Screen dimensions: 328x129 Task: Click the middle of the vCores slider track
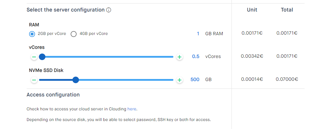coord(106,57)
